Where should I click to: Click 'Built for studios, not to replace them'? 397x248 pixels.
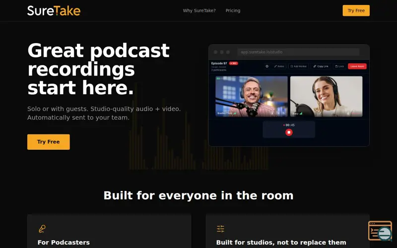click(281, 242)
